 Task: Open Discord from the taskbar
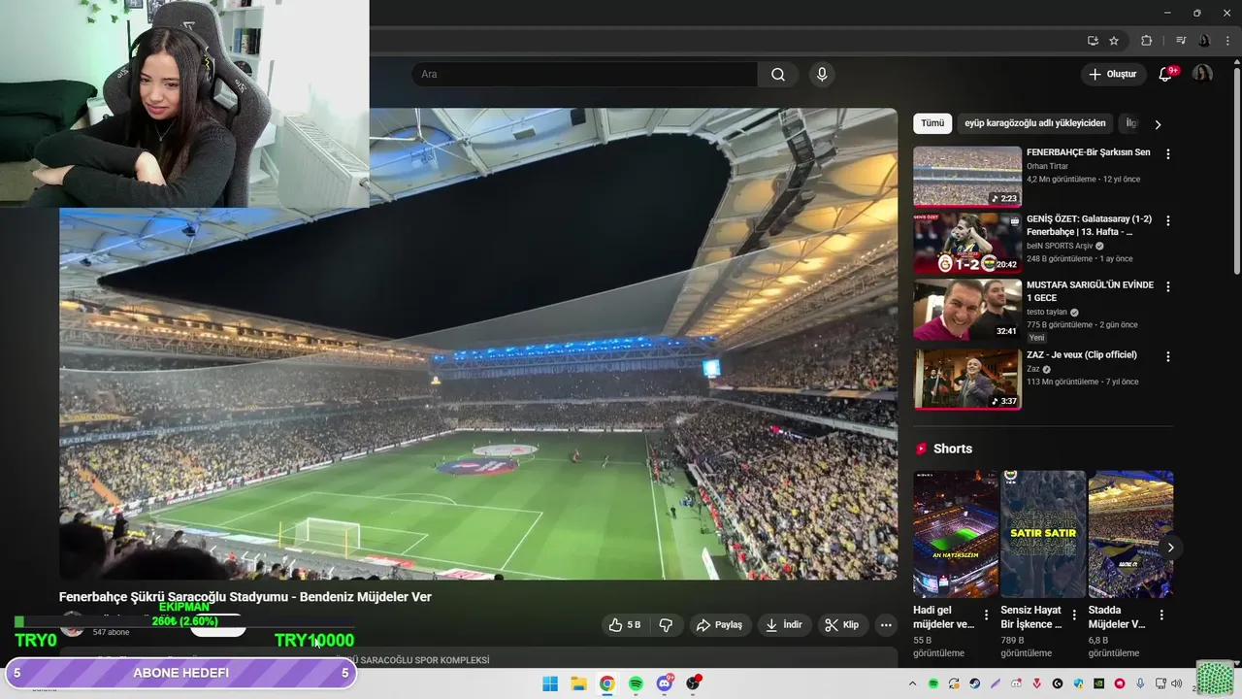tap(665, 683)
